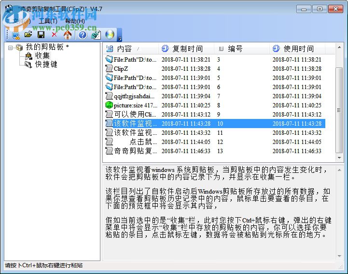Click the list vertical scrollbar thumb
Image resolution: width=348 pixels, height=274 pixels.
(339, 110)
